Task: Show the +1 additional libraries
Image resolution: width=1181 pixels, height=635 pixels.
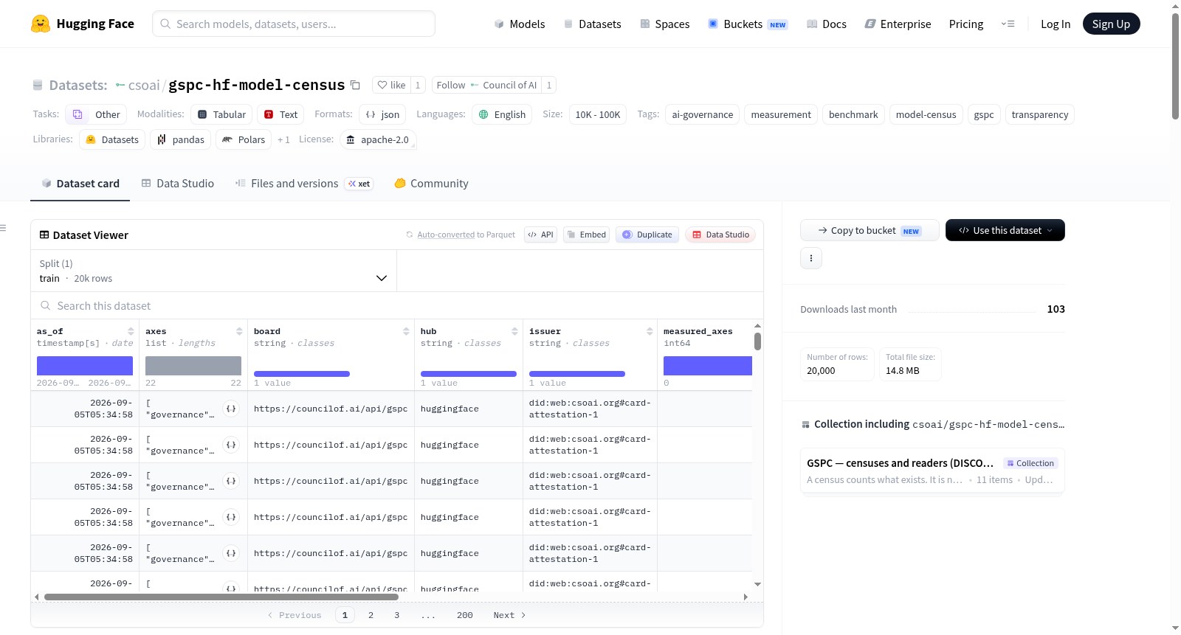Action: pyautogui.click(x=283, y=139)
